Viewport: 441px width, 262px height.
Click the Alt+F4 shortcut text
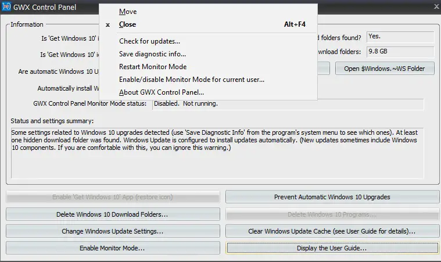[295, 24]
